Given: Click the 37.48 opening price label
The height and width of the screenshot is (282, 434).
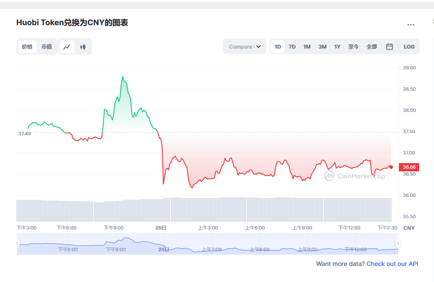Looking at the screenshot, I should click(25, 134).
